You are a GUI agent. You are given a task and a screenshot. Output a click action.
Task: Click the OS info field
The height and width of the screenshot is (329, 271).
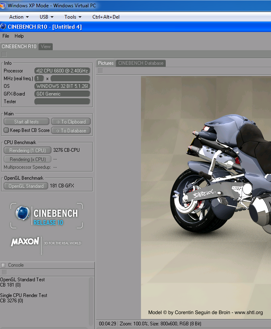point(62,86)
